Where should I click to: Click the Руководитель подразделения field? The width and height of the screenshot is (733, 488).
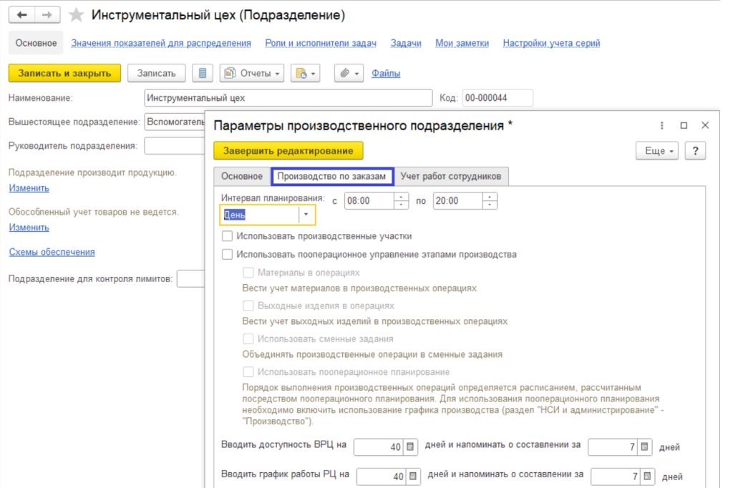pos(175,146)
